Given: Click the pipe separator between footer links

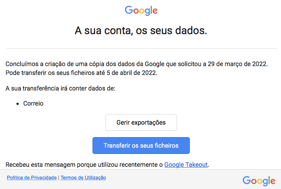Looking at the screenshot, I should pyautogui.click(x=59, y=178).
